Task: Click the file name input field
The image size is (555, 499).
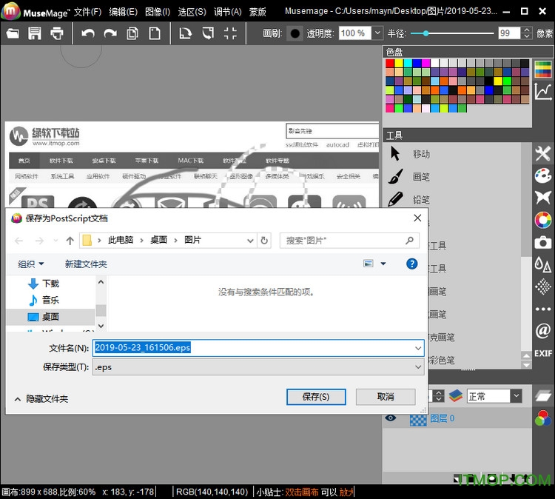Action: tap(258, 348)
